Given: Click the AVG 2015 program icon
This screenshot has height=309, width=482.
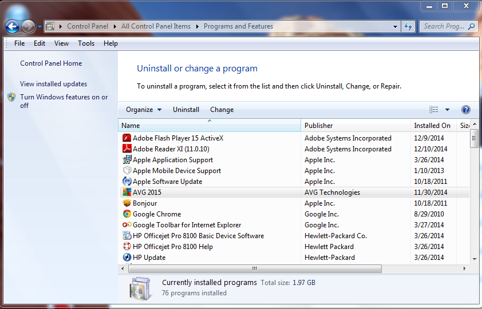Looking at the screenshot, I should click(x=127, y=192).
